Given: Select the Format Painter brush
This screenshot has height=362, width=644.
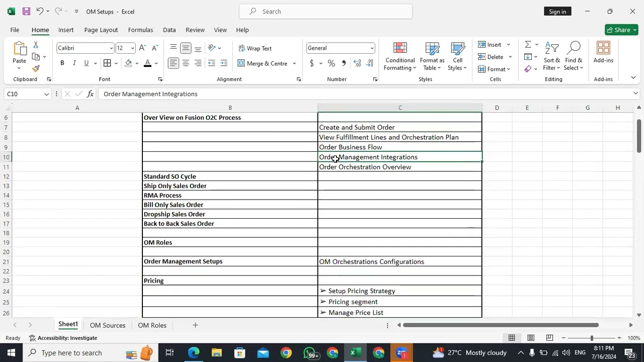Looking at the screenshot, I should [x=36, y=68].
